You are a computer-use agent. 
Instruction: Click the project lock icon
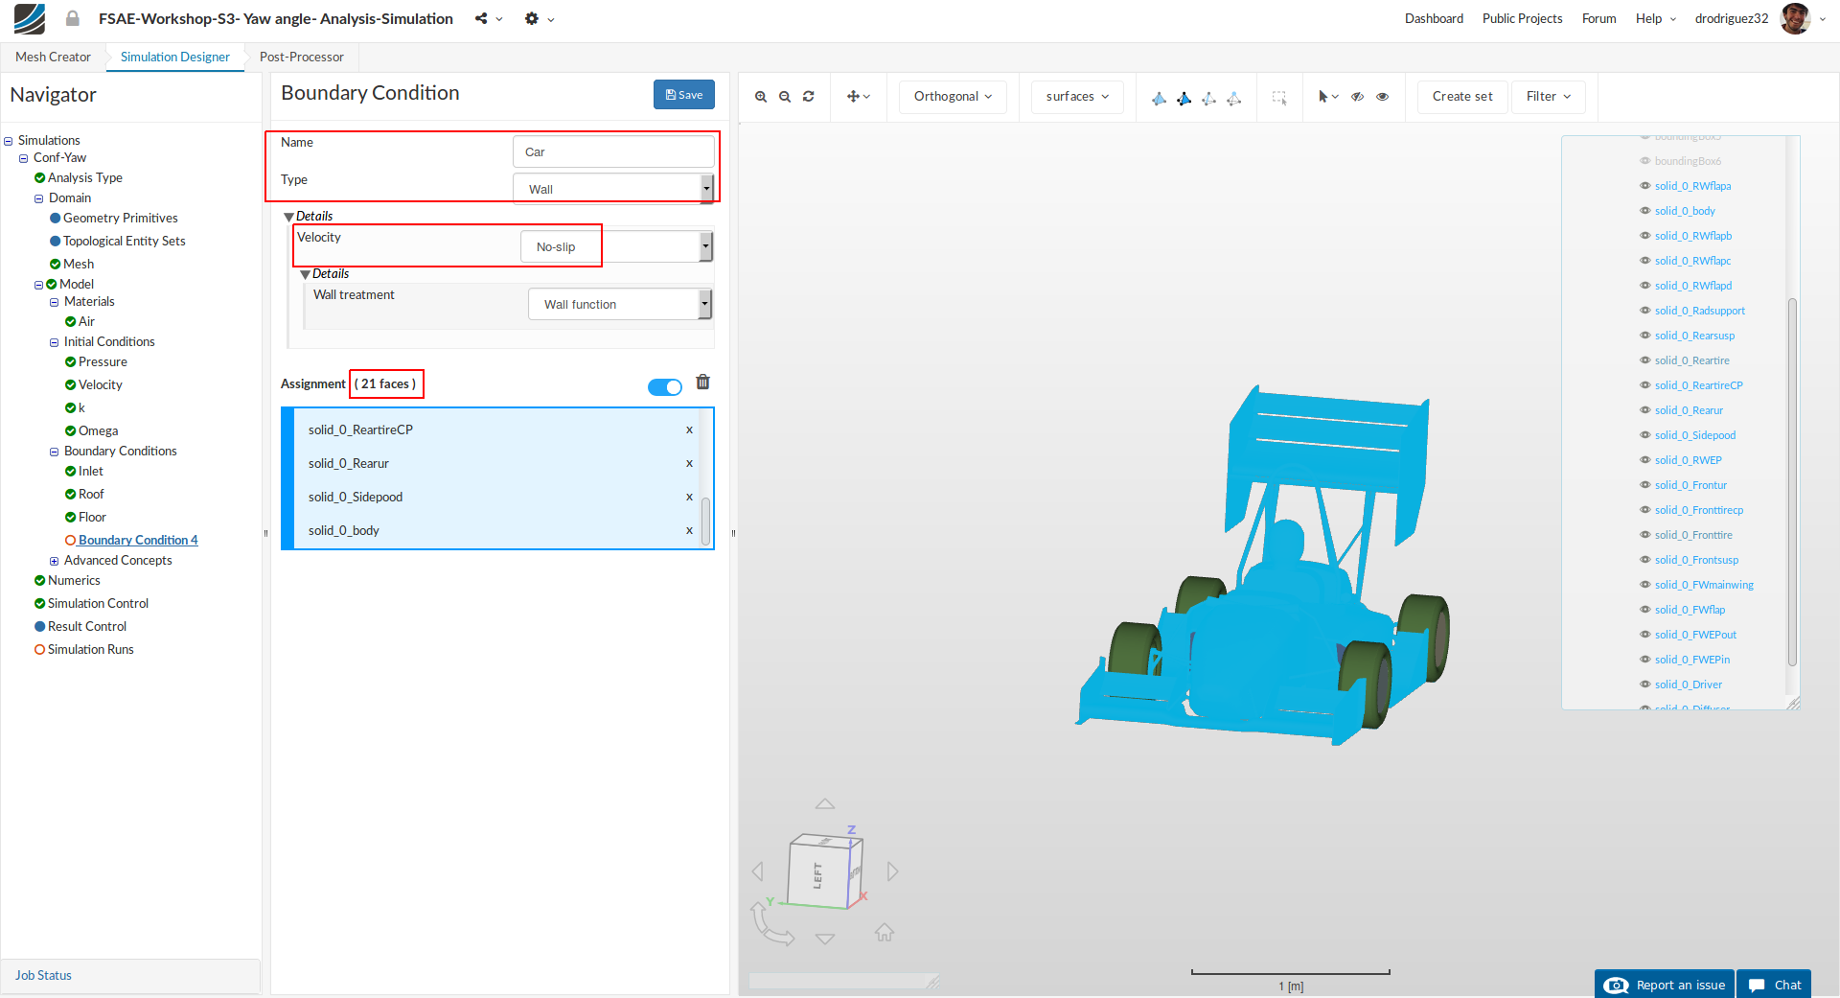pyautogui.click(x=73, y=18)
